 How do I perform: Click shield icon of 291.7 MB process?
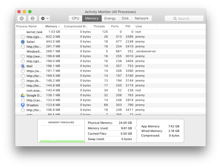coord(23,47)
